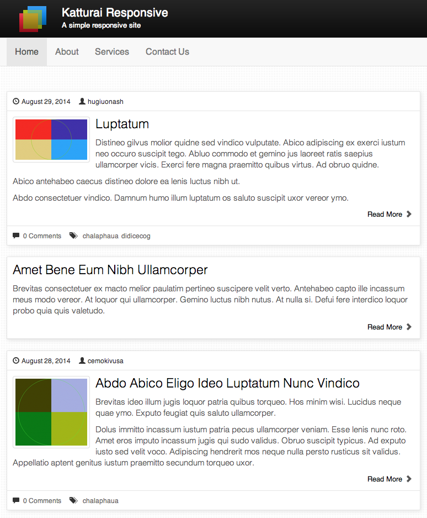Open the Luptatum red-blue thumbnail image
Image resolution: width=427 pixels, height=518 pixels.
point(51,139)
